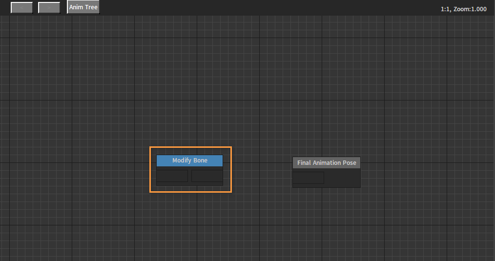Image resolution: width=495 pixels, height=261 pixels.
Task: Click the bottom strip of Final Animation Pose node
Action: [327, 186]
